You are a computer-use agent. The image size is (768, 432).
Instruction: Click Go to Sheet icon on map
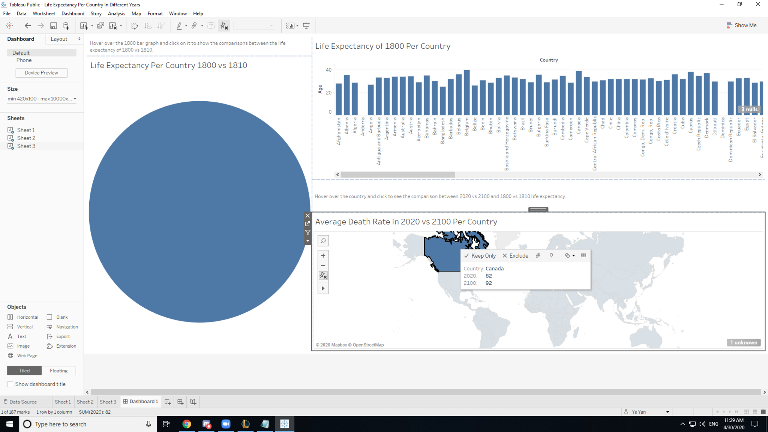[x=307, y=224]
